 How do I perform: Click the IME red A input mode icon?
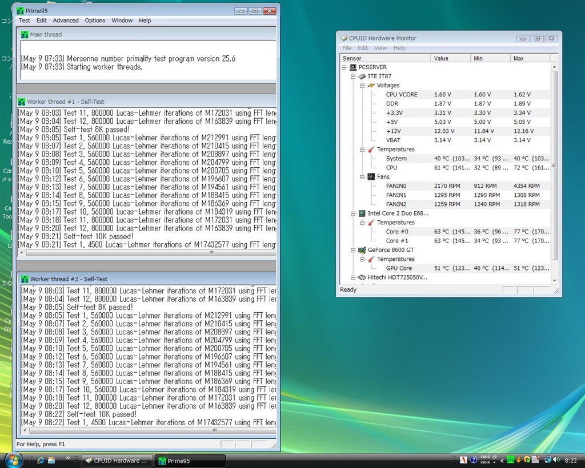coord(463,460)
